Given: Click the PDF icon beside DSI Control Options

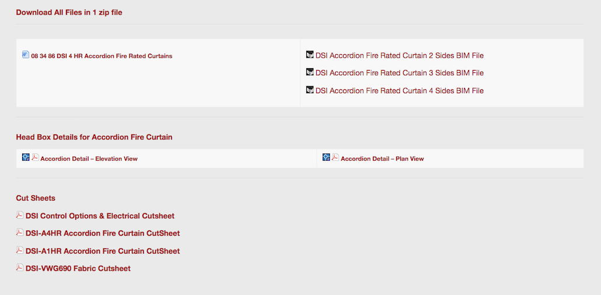Looking at the screenshot, I should pyautogui.click(x=20, y=215).
